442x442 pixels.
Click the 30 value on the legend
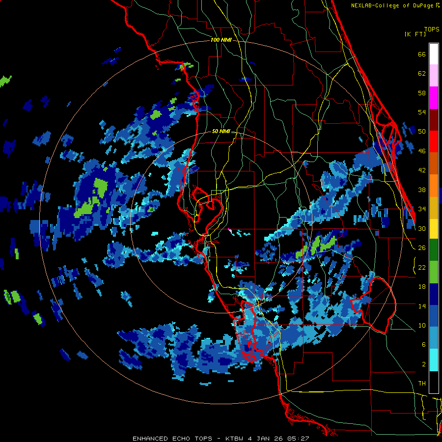422,228
